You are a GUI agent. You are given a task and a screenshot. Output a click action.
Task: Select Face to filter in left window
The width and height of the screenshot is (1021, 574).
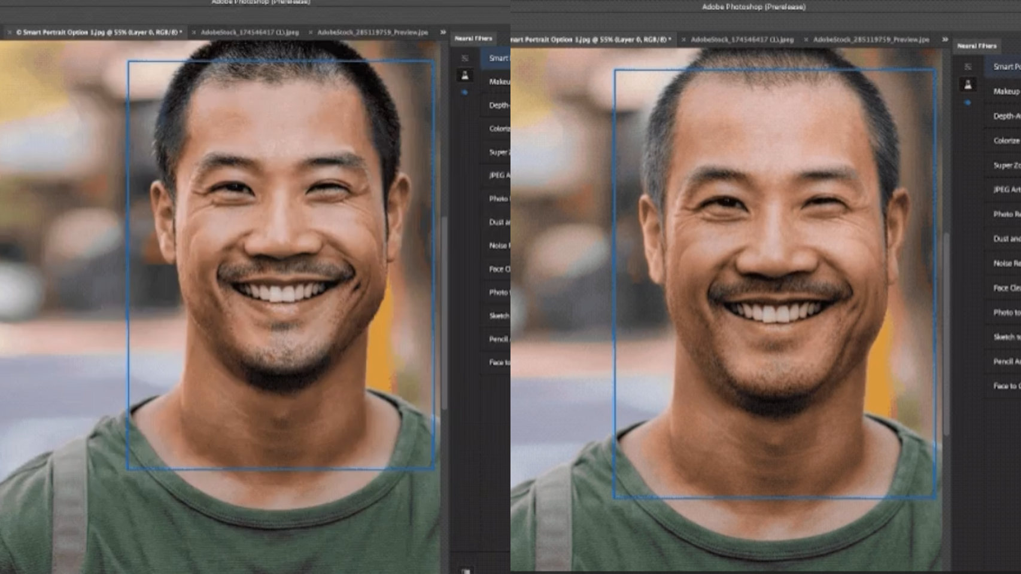coord(499,362)
